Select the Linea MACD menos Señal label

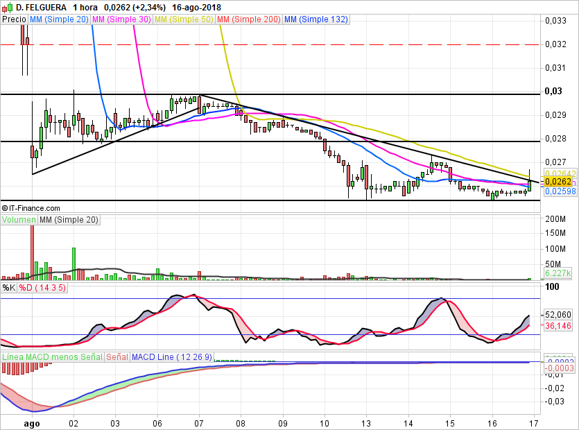click(x=52, y=356)
